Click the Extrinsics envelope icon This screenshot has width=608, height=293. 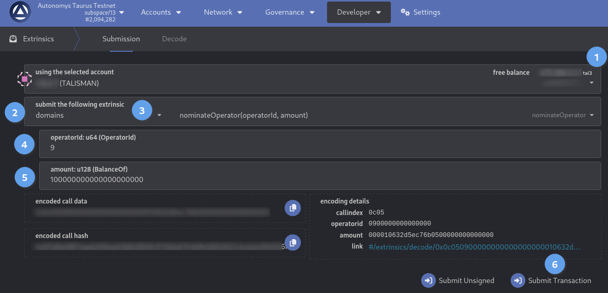coord(13,39)
